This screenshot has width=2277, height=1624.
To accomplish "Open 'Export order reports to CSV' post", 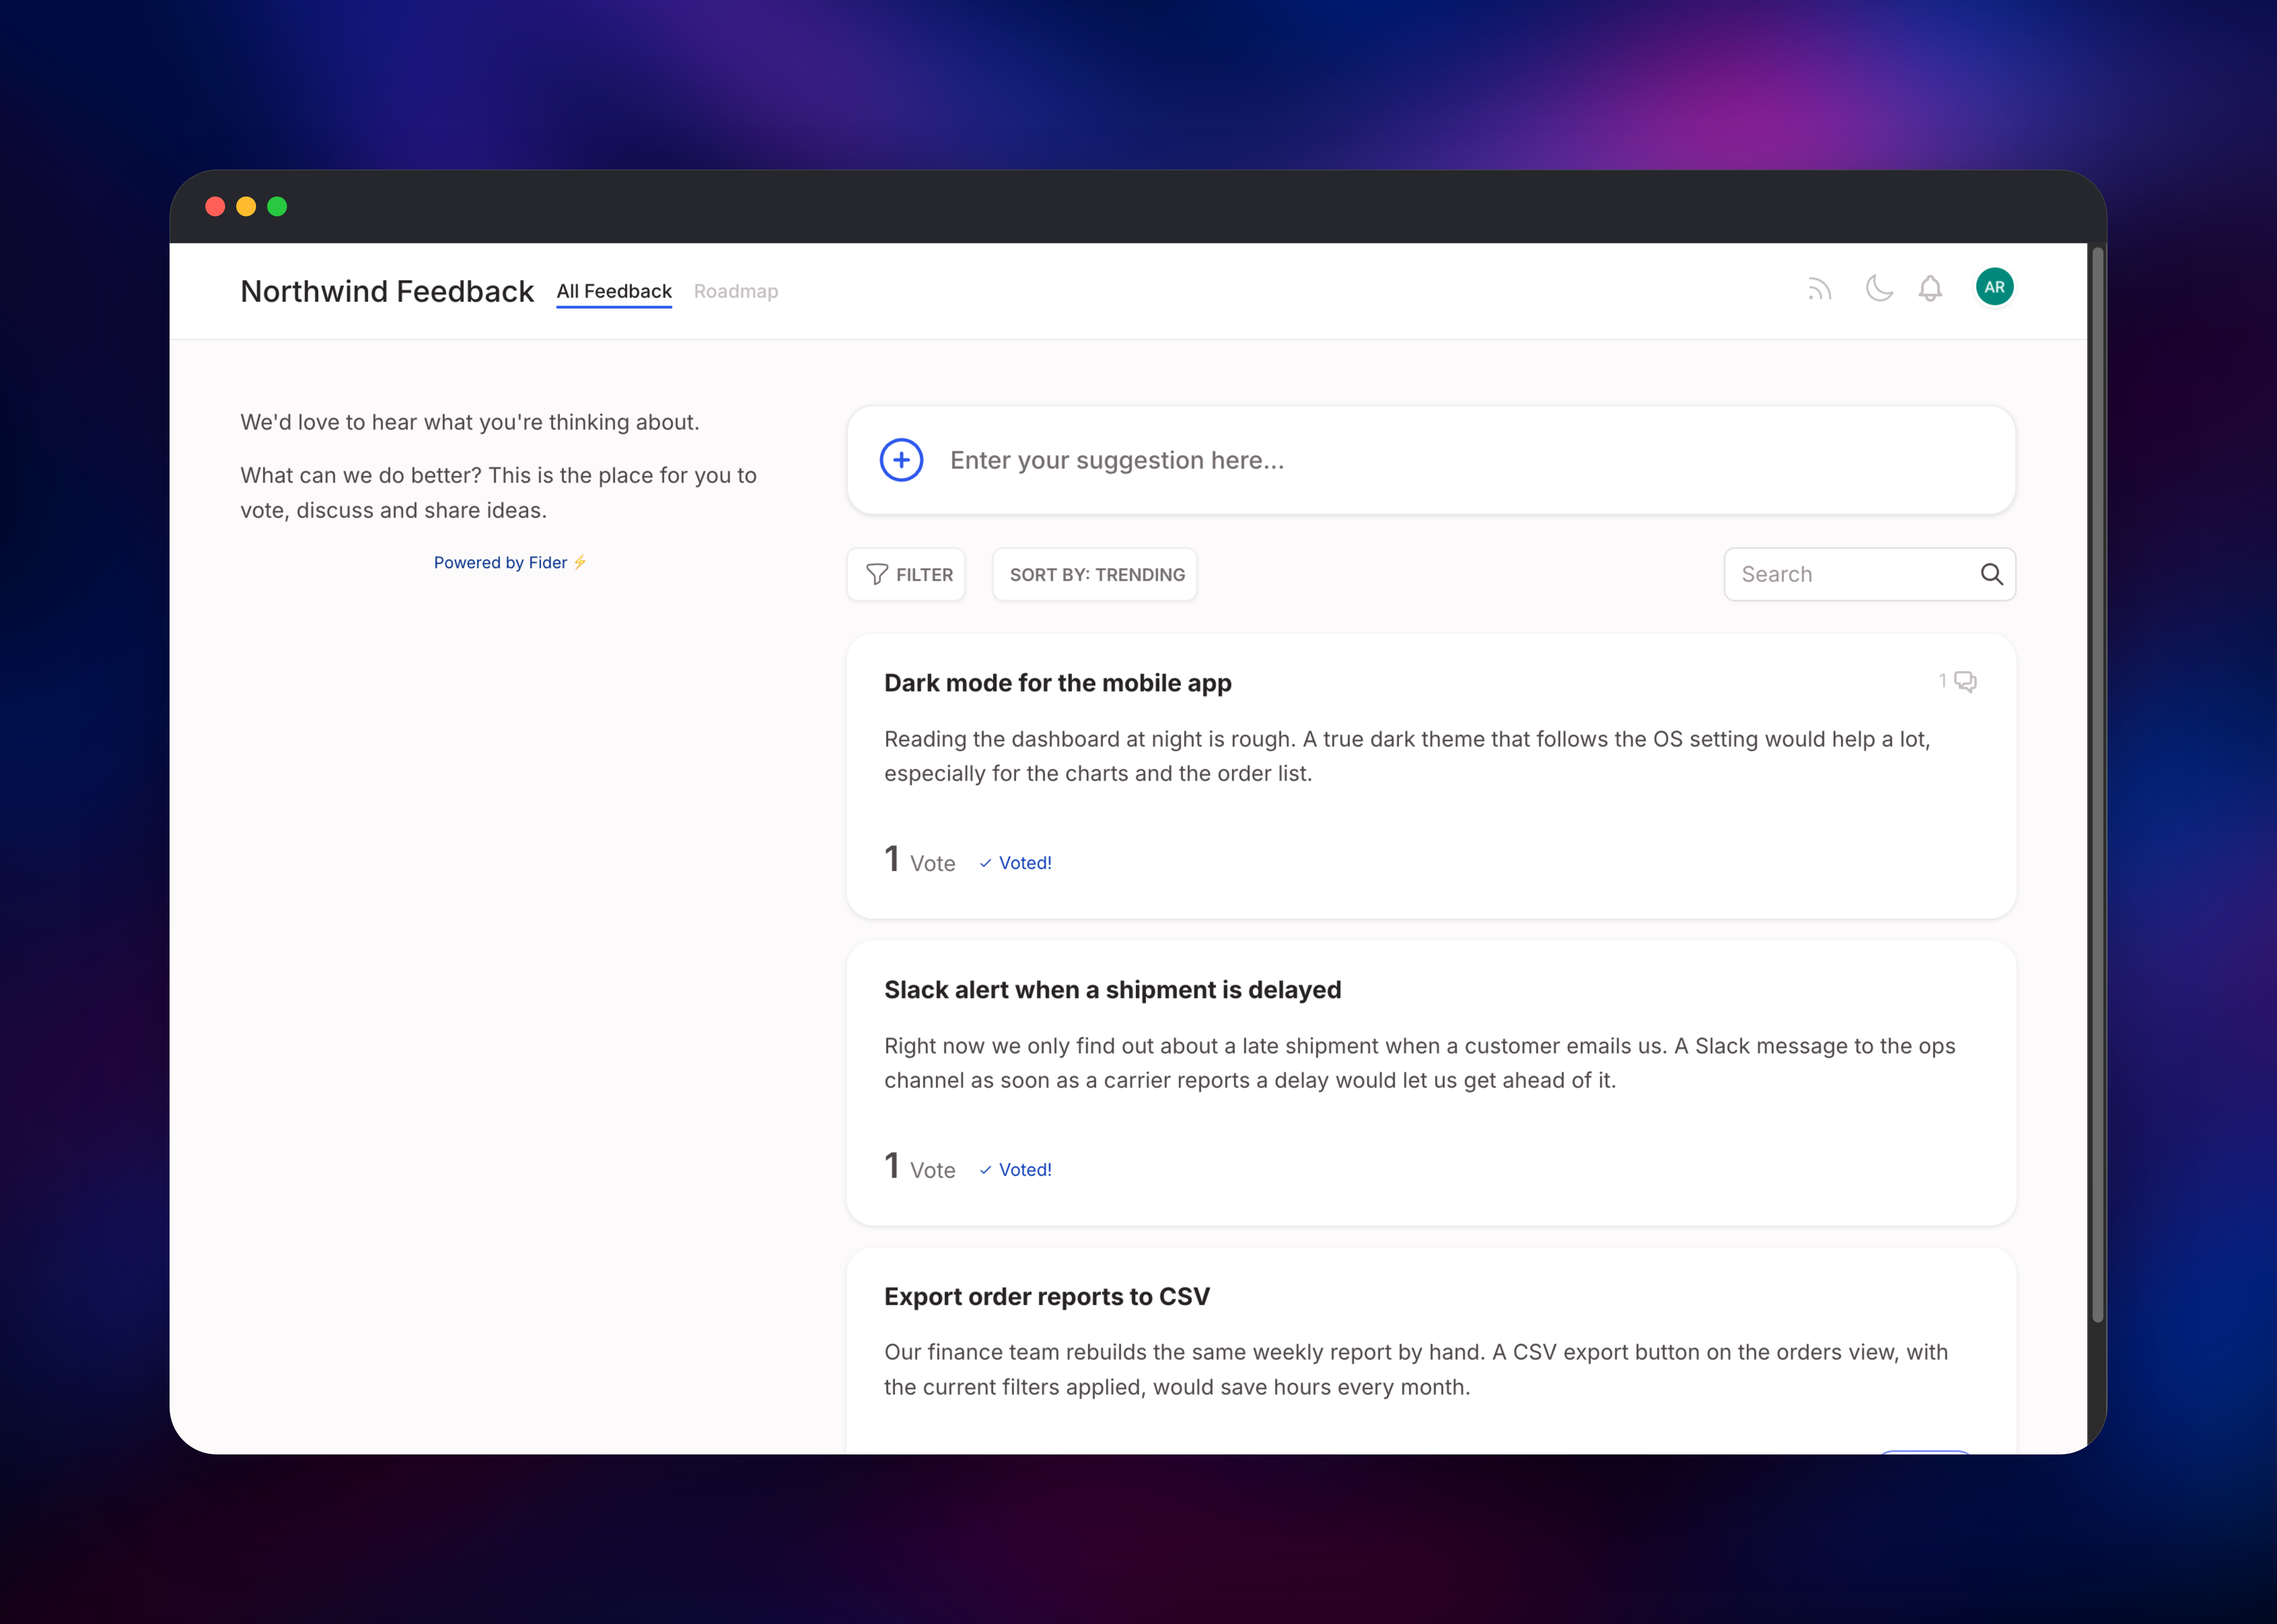I will click(x=1047, y=1297).
